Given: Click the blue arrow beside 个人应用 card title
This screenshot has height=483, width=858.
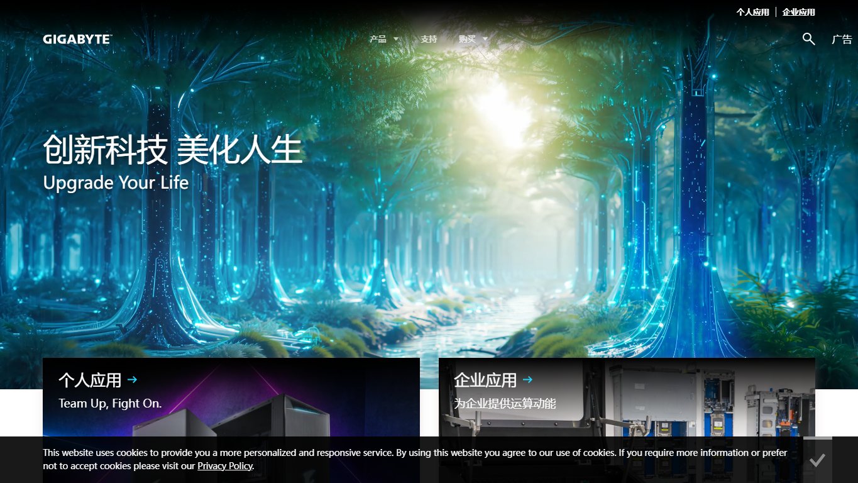Looking at the screenshot, I should pyautogui.click(x=132, y=380).
